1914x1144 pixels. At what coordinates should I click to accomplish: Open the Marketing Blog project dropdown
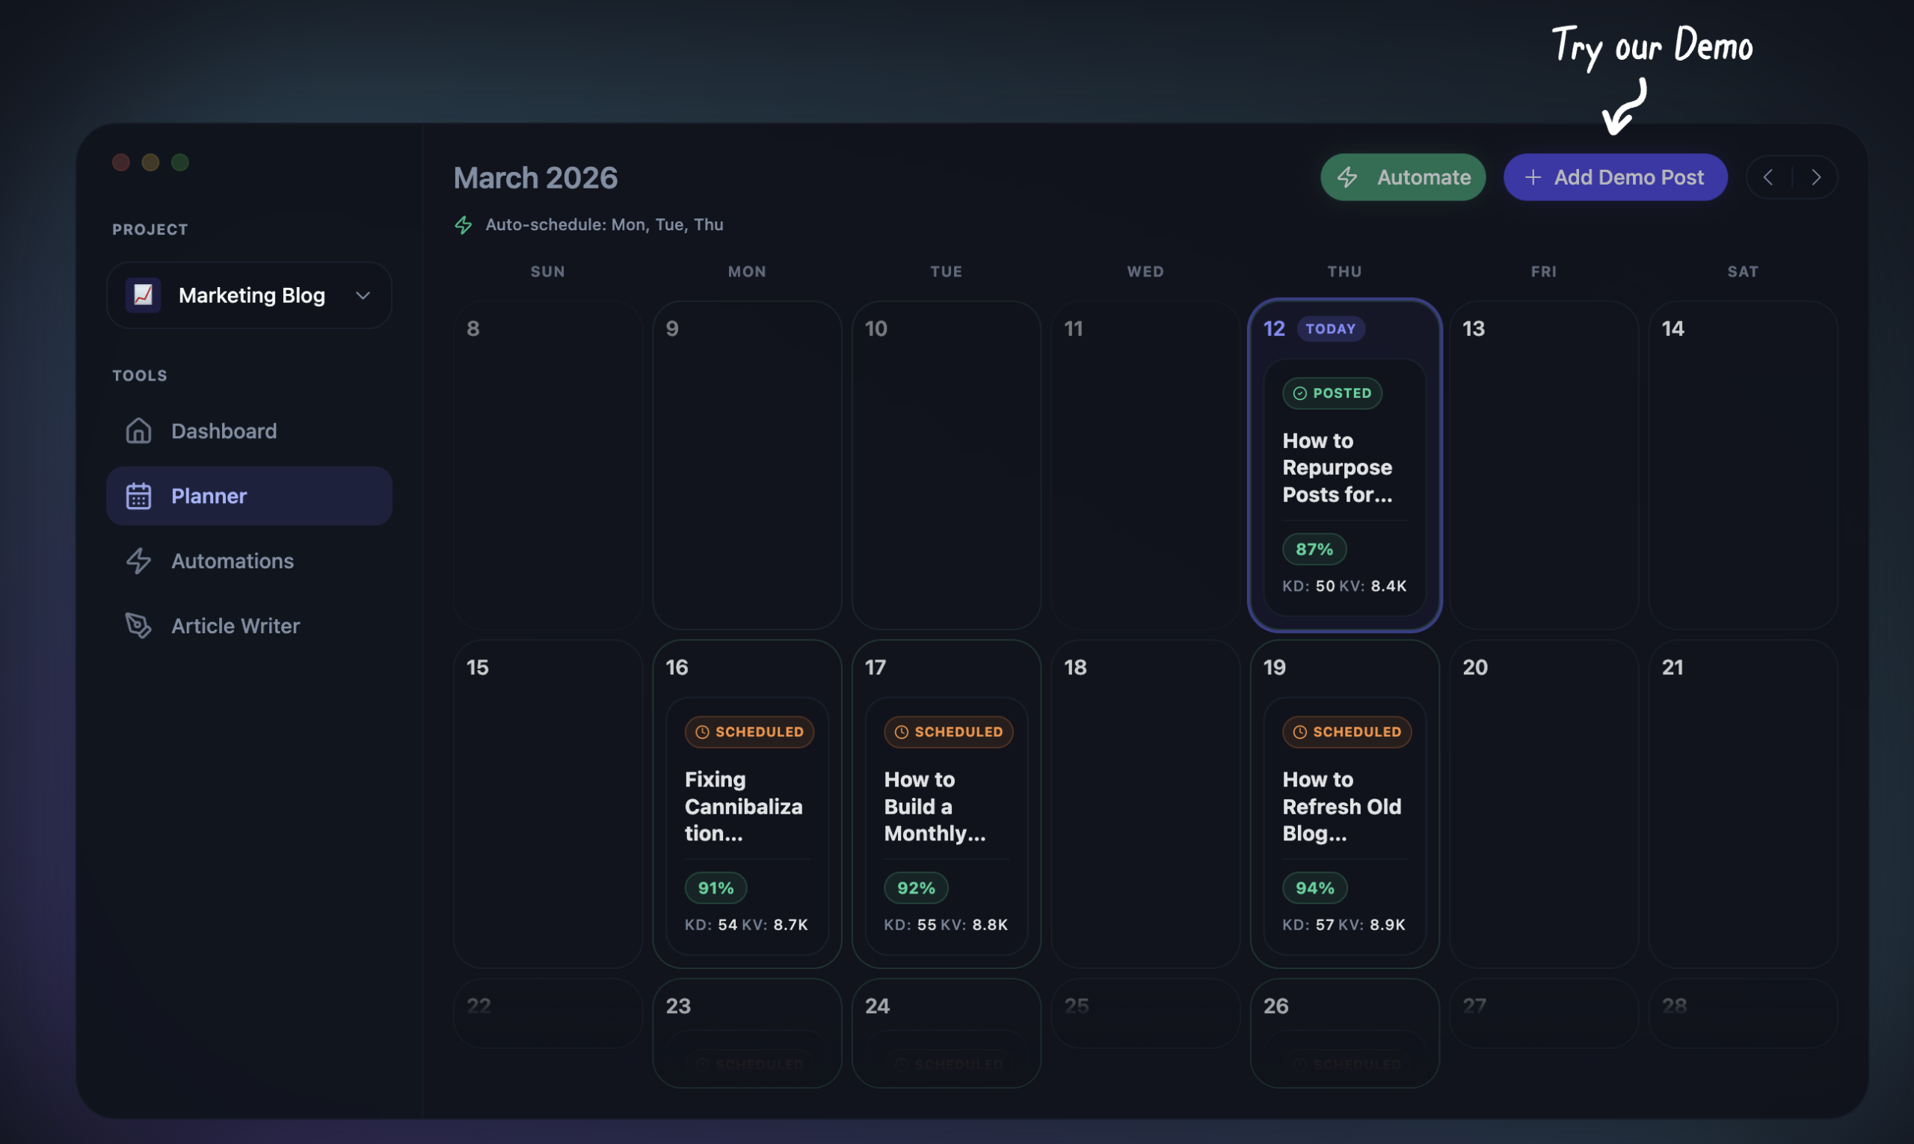pos(363,295)
